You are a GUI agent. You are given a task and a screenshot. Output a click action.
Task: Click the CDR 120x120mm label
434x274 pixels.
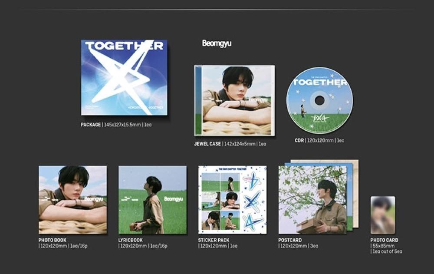tap(319, 140)
